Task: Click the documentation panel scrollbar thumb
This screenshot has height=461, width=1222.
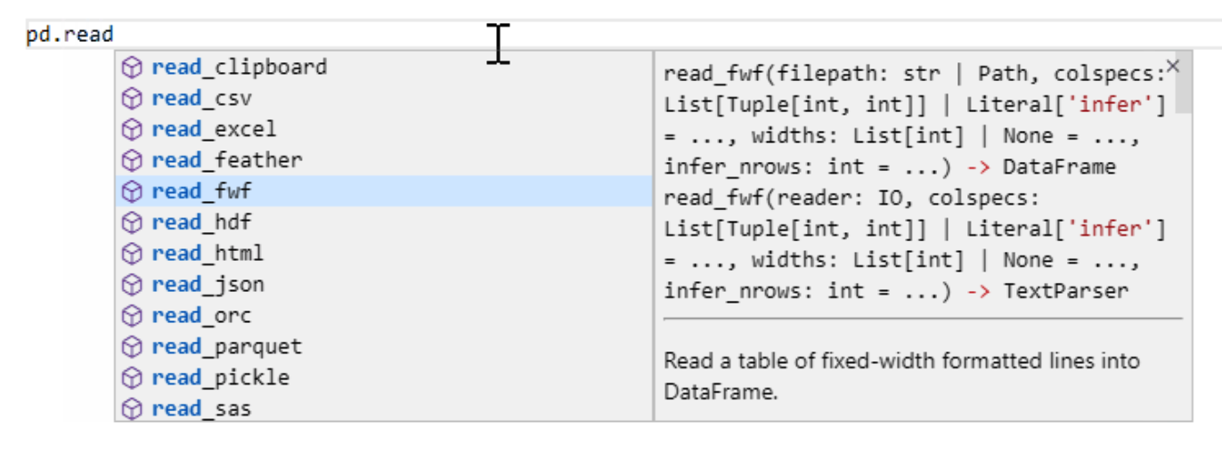Action: (x=1184, y=83)
